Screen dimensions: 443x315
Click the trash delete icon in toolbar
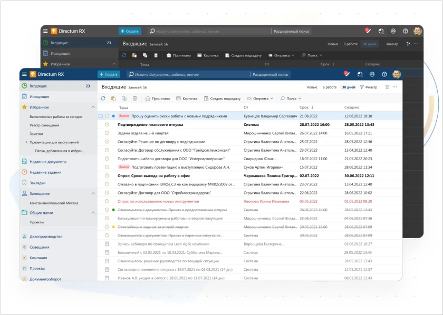134,99
